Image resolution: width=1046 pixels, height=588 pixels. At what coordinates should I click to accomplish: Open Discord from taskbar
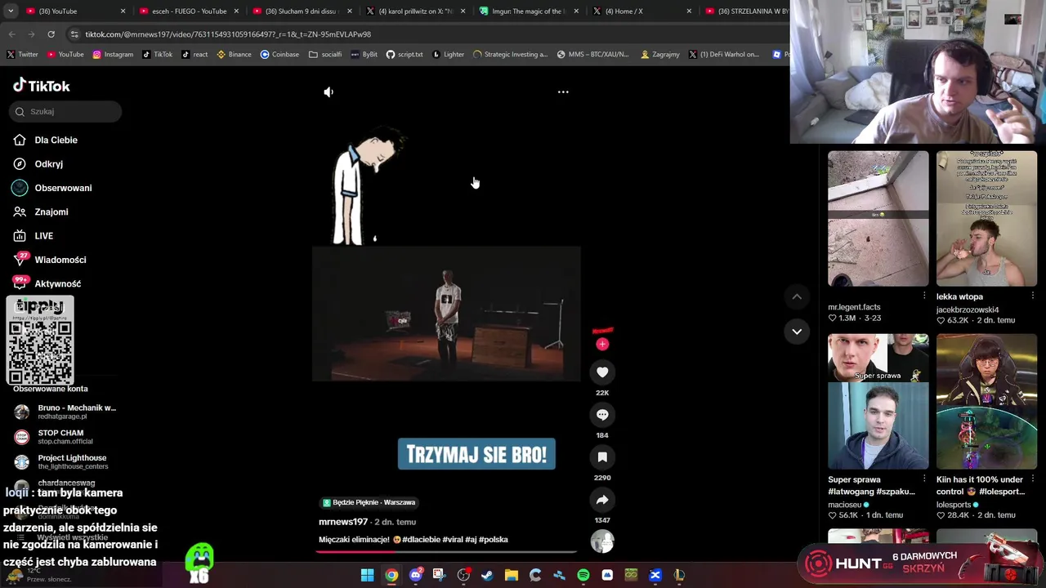tap(416, 575)
